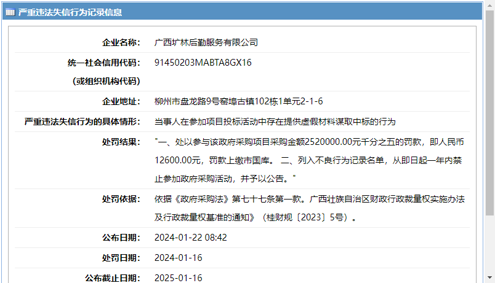Select the text about 提供虚假材料谋取中标
Viewport: 495px width, 283px height.
click(275, 122)
